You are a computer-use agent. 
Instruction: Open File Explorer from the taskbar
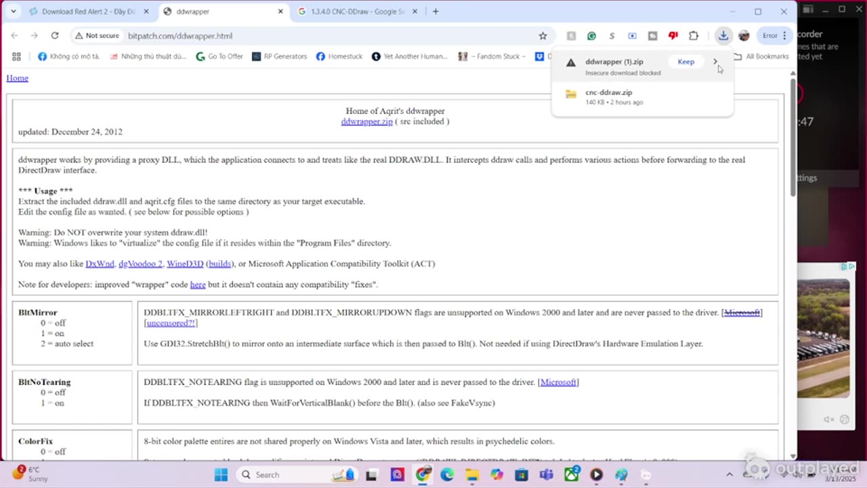click(472, 474)
